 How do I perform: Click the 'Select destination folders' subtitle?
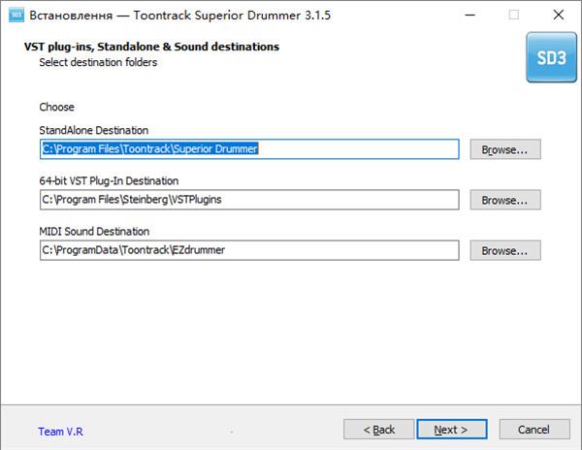tap(98, 62)
